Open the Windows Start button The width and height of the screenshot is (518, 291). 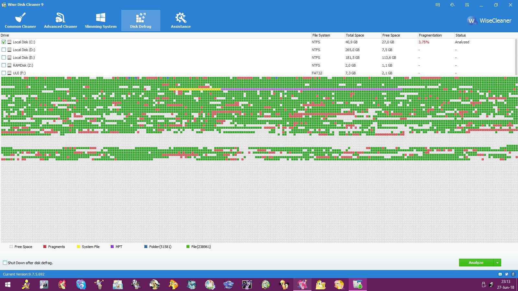8,285
